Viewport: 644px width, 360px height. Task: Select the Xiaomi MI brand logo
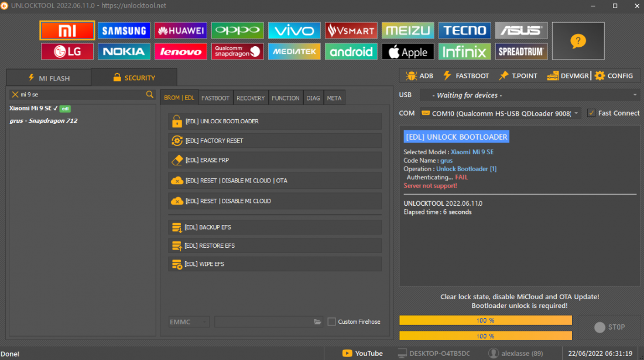pyautogui.click(x=67, y=30)
